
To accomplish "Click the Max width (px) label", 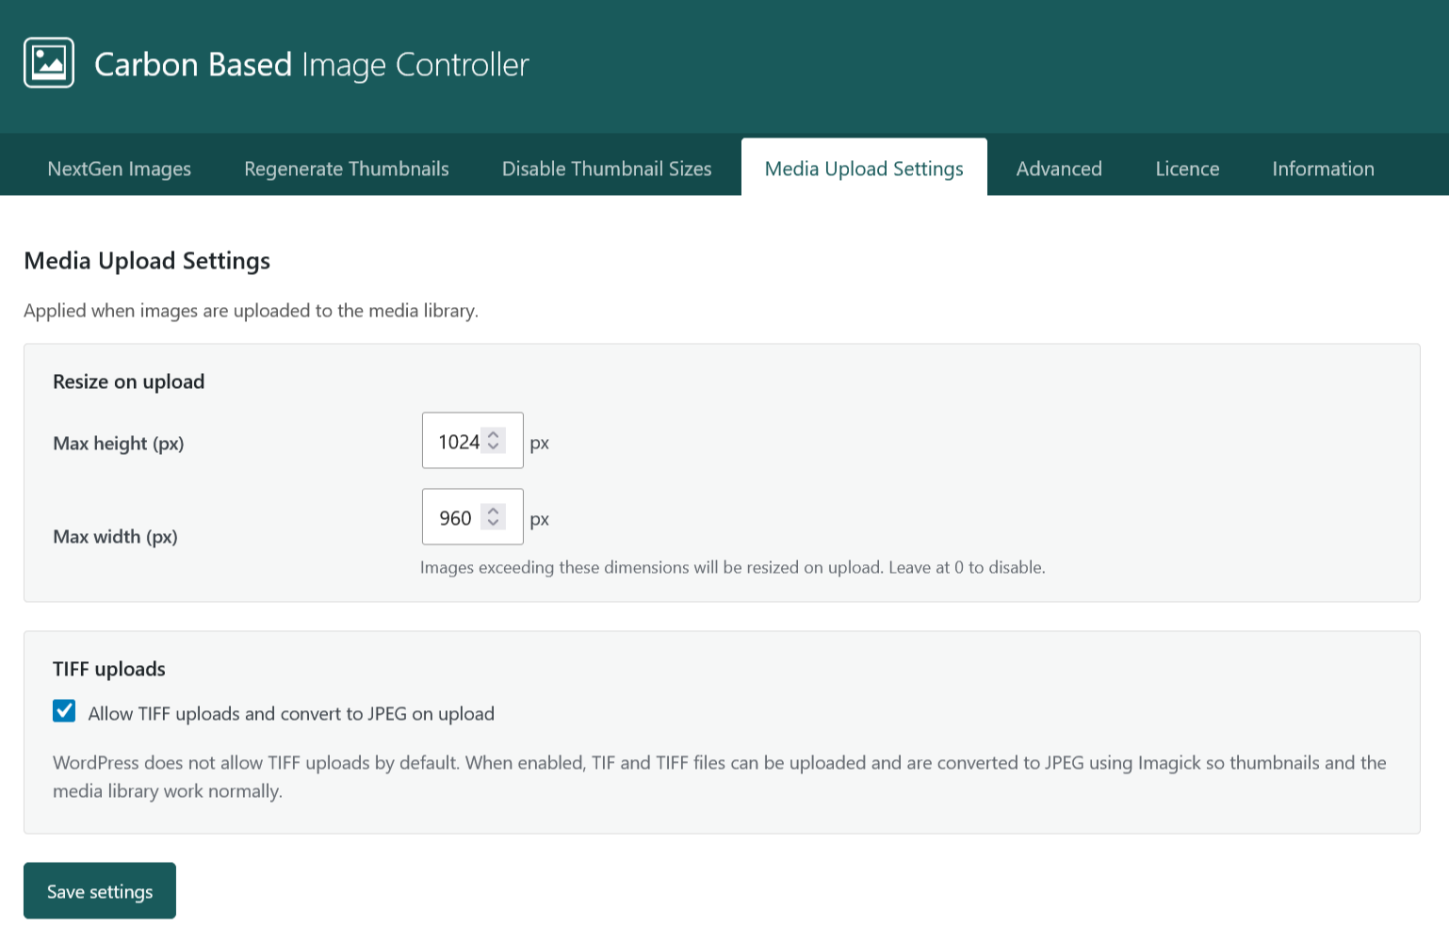I will tap(116, 537).
